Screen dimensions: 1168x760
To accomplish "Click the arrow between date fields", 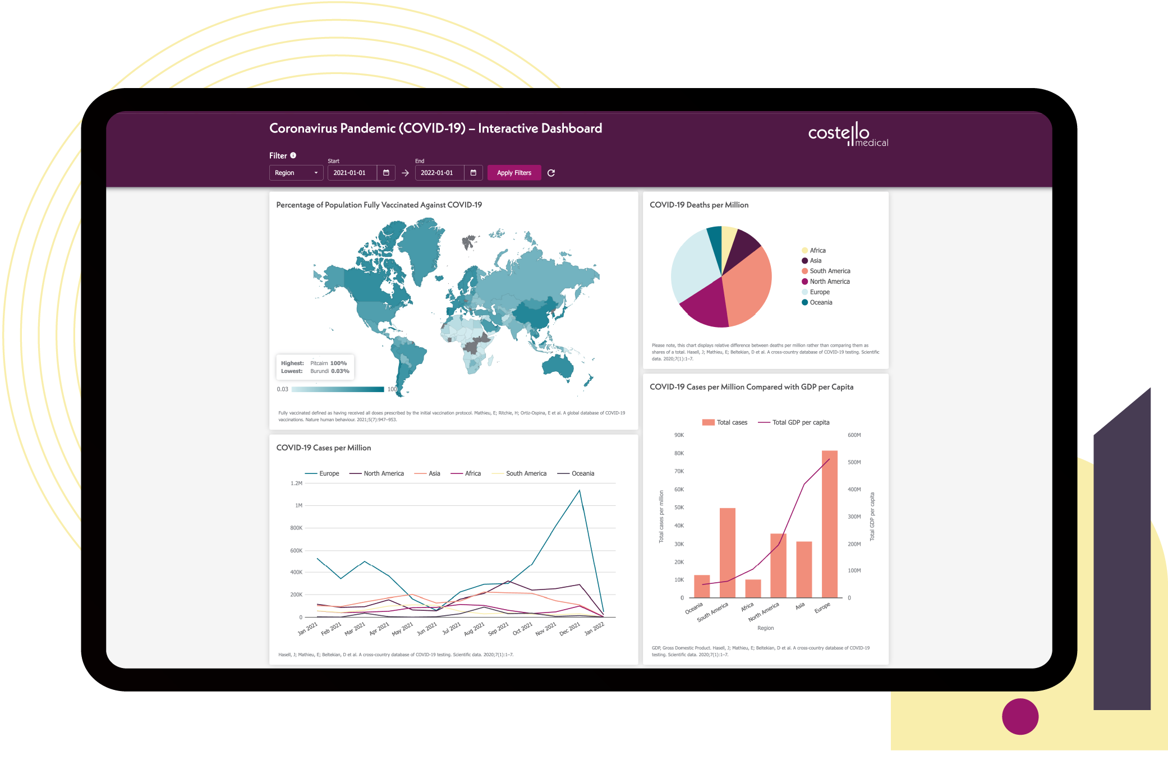I will (x=405, y=173).
